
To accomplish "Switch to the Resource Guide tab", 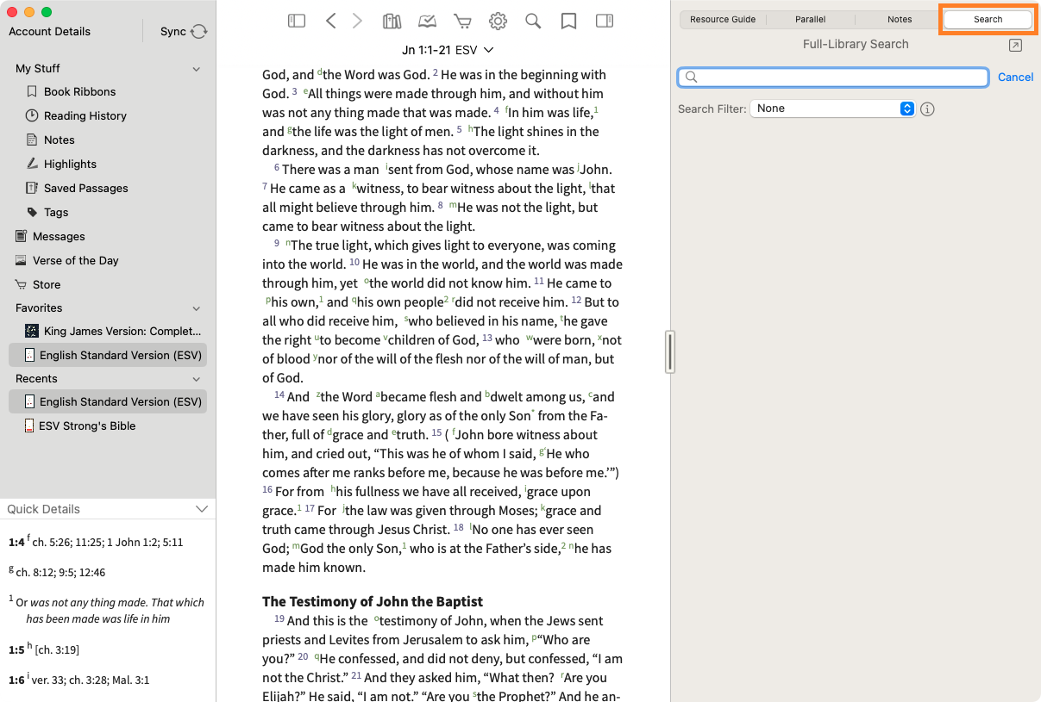I will 723,19.
